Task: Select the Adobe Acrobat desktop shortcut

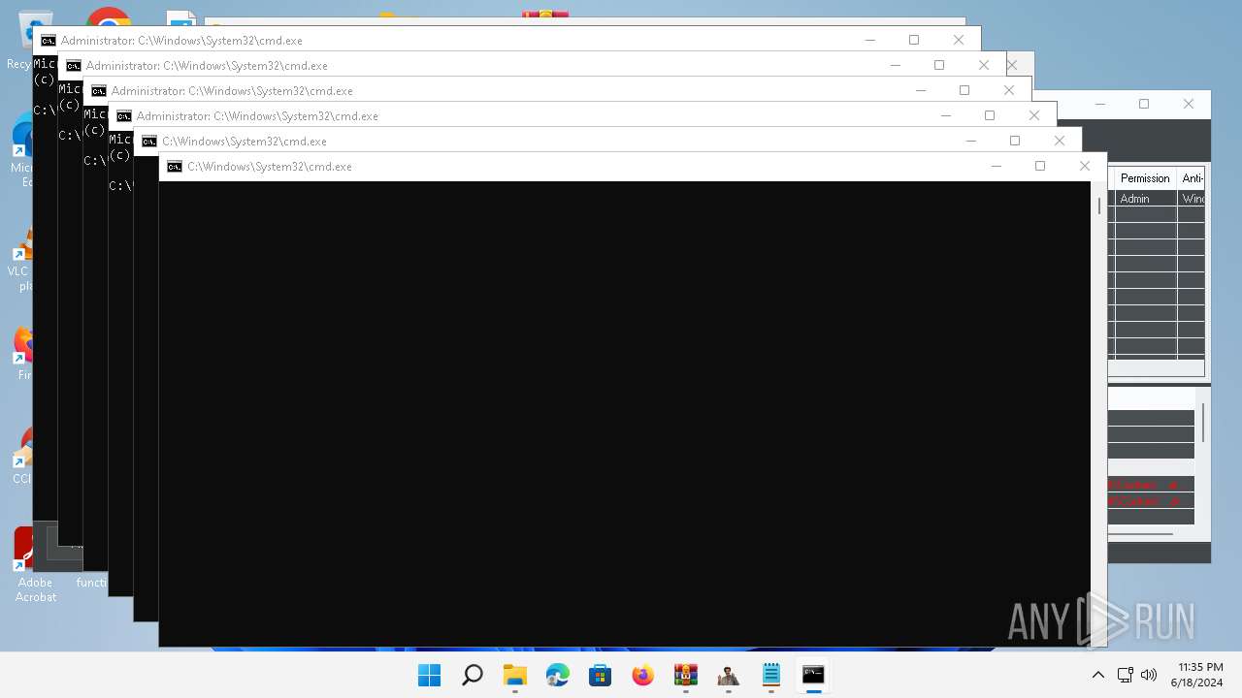Action: tap(35, 565)
